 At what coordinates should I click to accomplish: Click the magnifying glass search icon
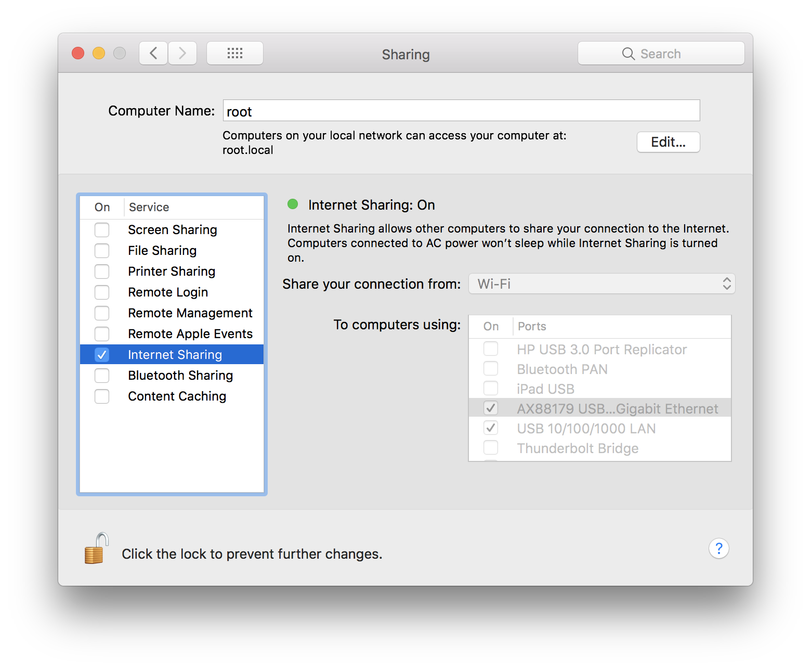[628, 54]
